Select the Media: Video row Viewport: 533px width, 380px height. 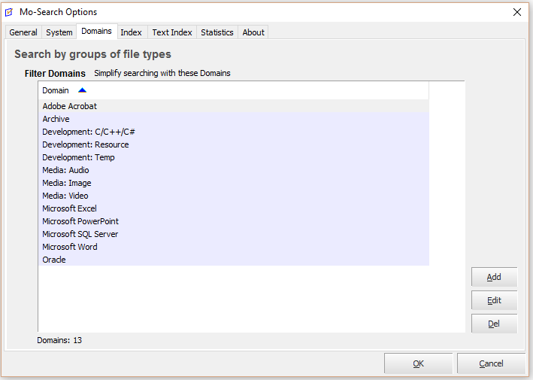tap(234, 196)
